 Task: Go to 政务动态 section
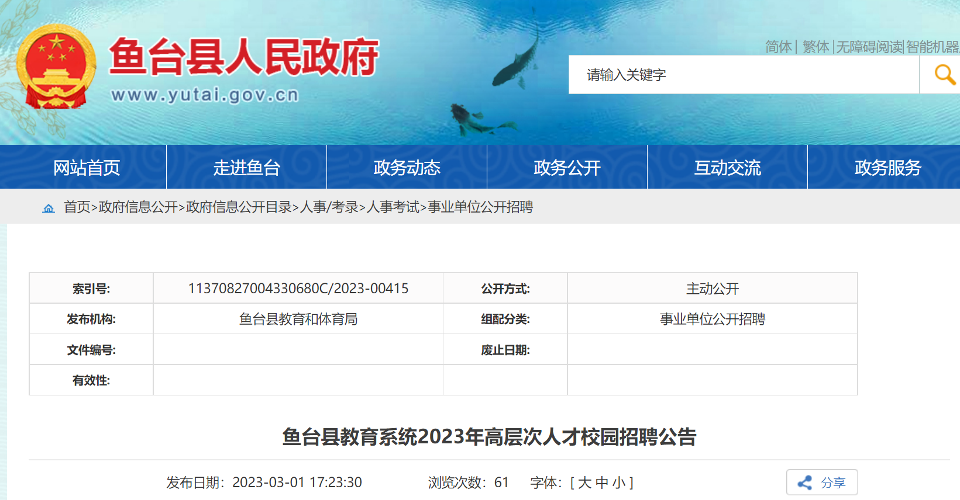407,168
